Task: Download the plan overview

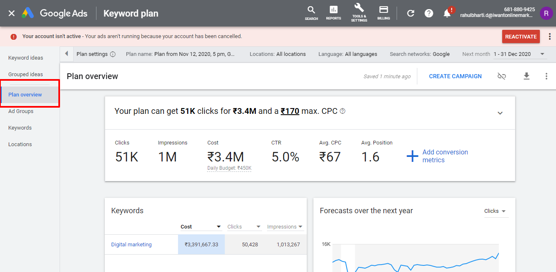Action: [527, 76]
